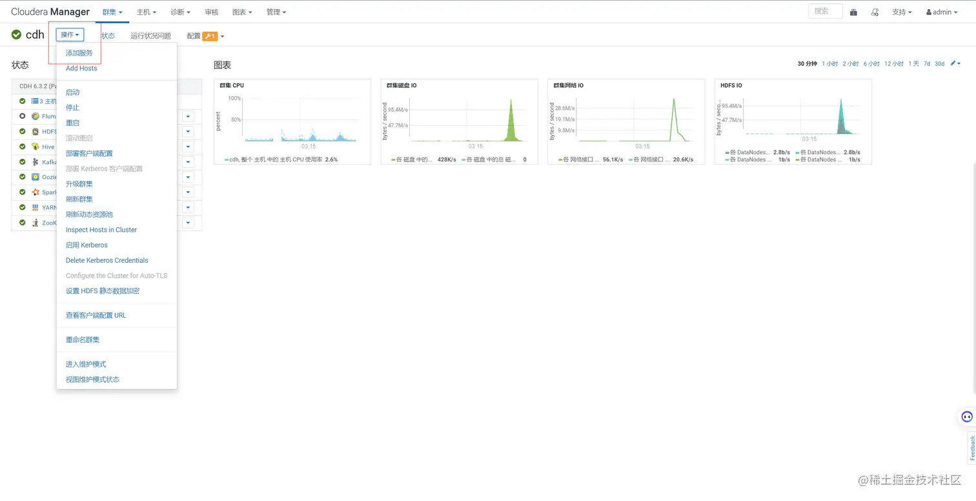The image size is (976, 501).
Task: Choose 停止 to stop the cluster
Action: [72, 108]
